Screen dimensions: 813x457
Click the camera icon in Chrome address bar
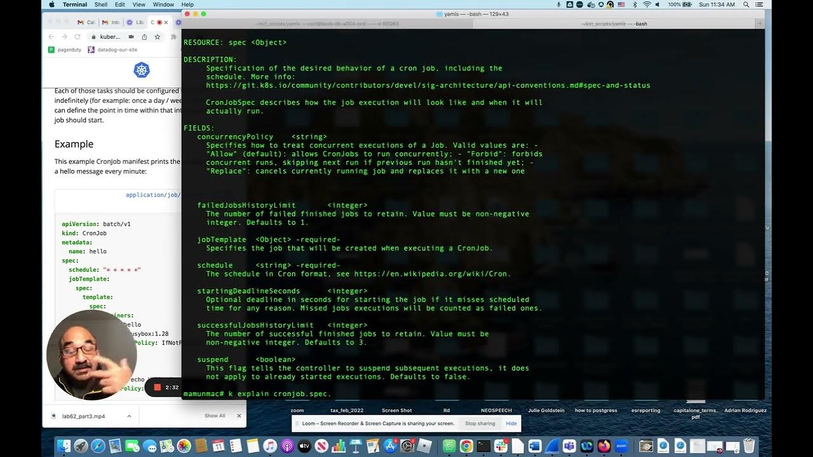tap(131, 37)
